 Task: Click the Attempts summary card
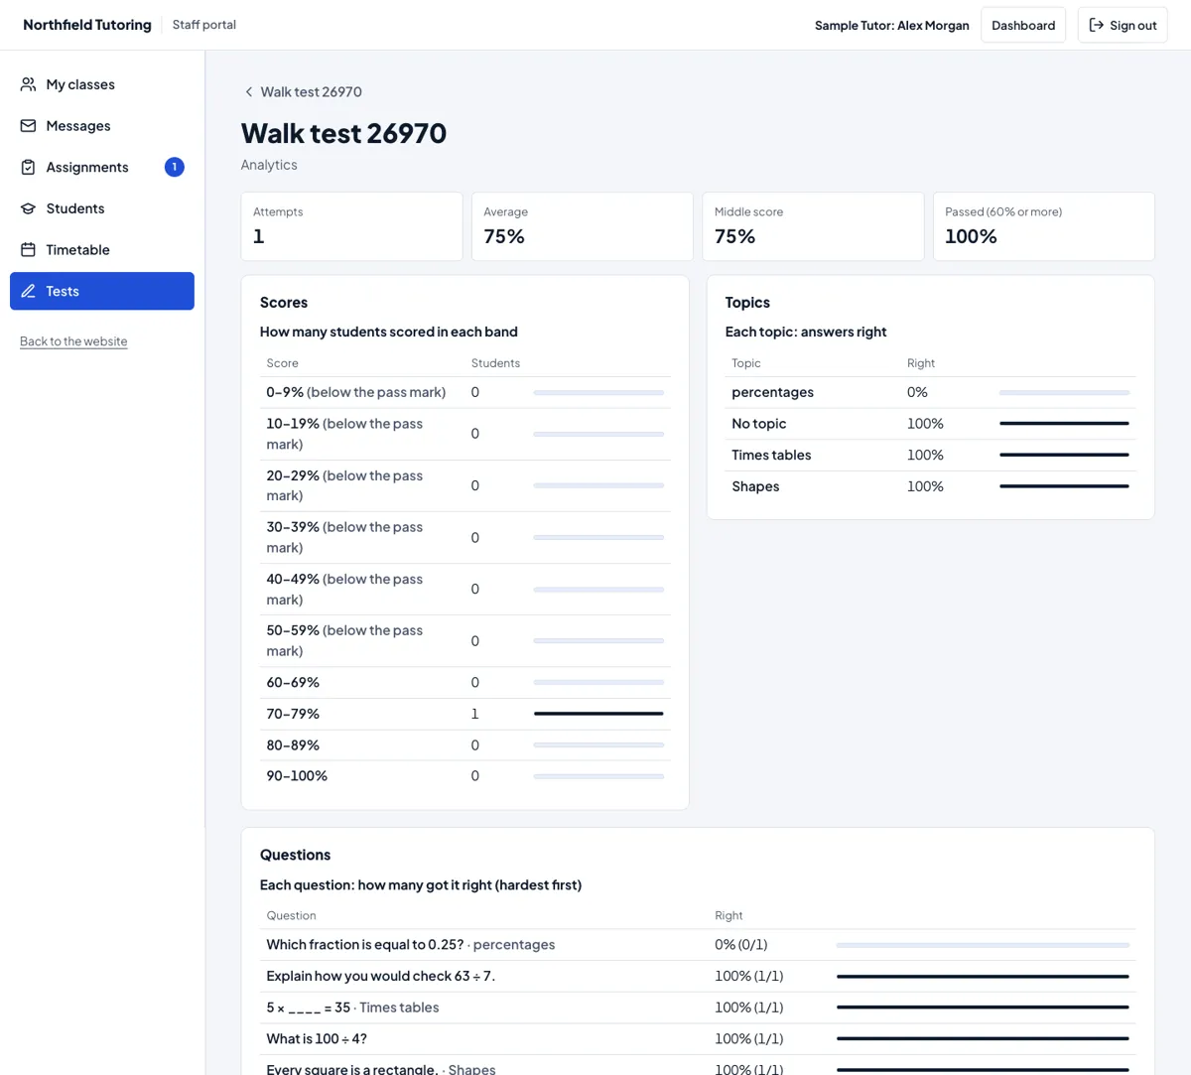pyautogui.click(x=351, y=226)
